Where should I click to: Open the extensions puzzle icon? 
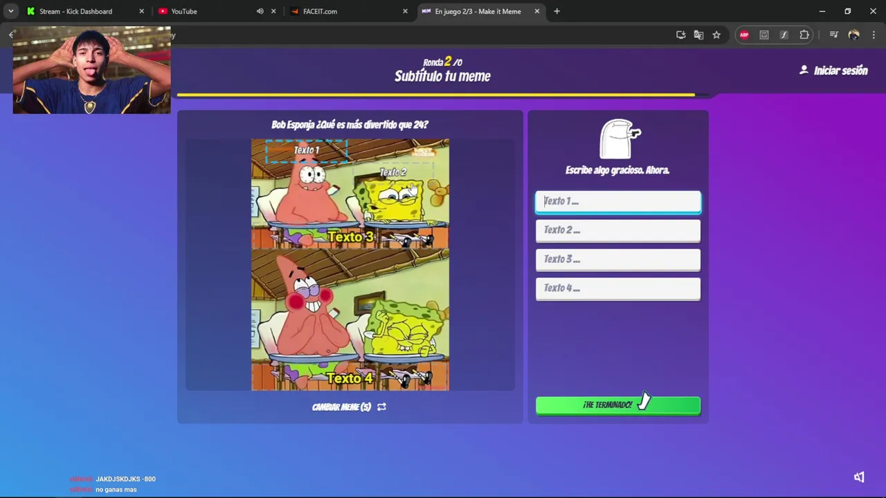804,35
